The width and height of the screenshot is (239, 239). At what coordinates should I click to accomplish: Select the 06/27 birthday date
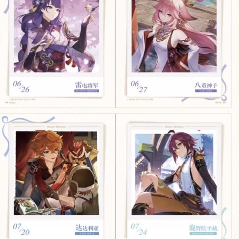(x=139, y=86)
